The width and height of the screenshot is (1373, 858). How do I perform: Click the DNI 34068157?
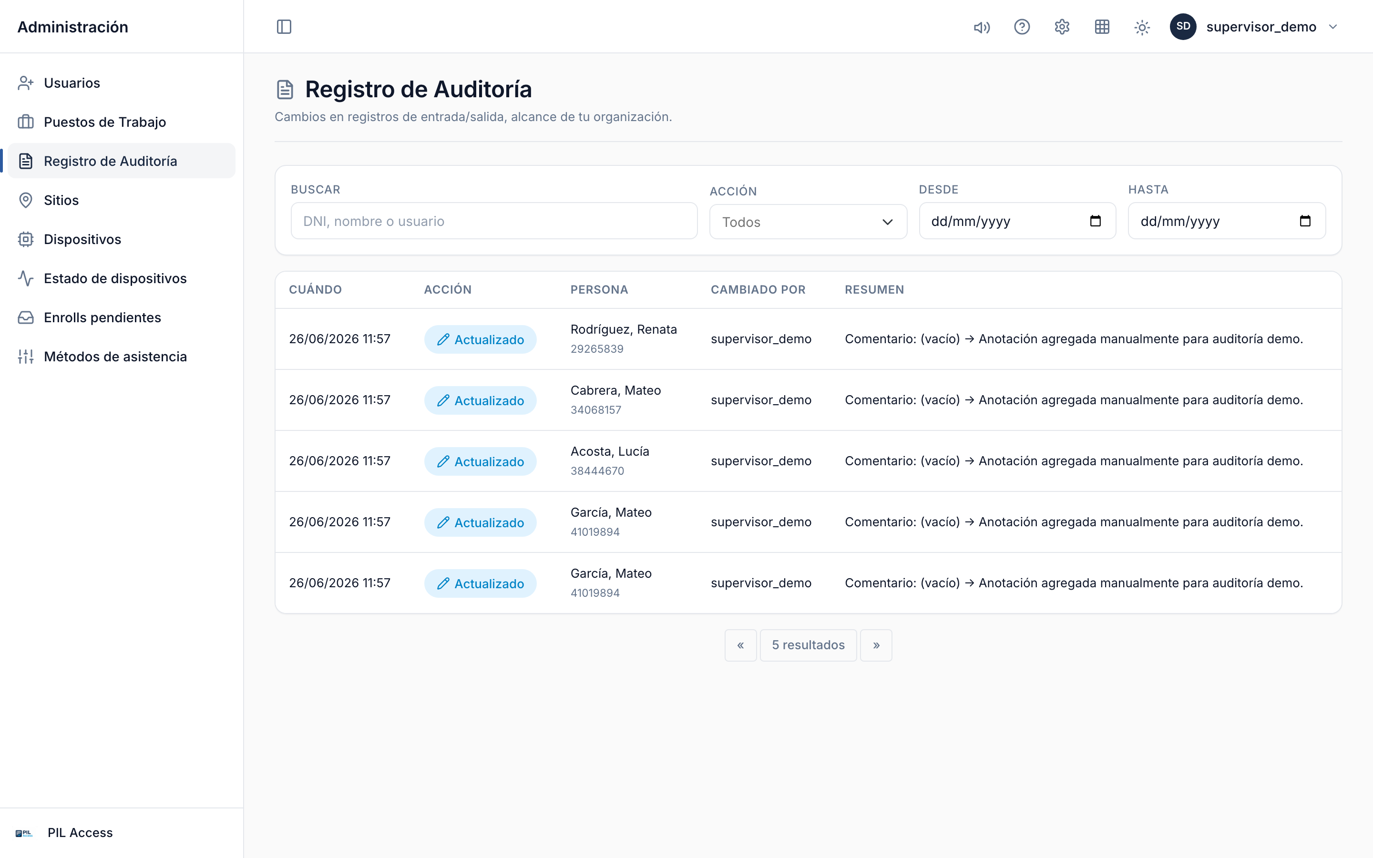point(596,410)
